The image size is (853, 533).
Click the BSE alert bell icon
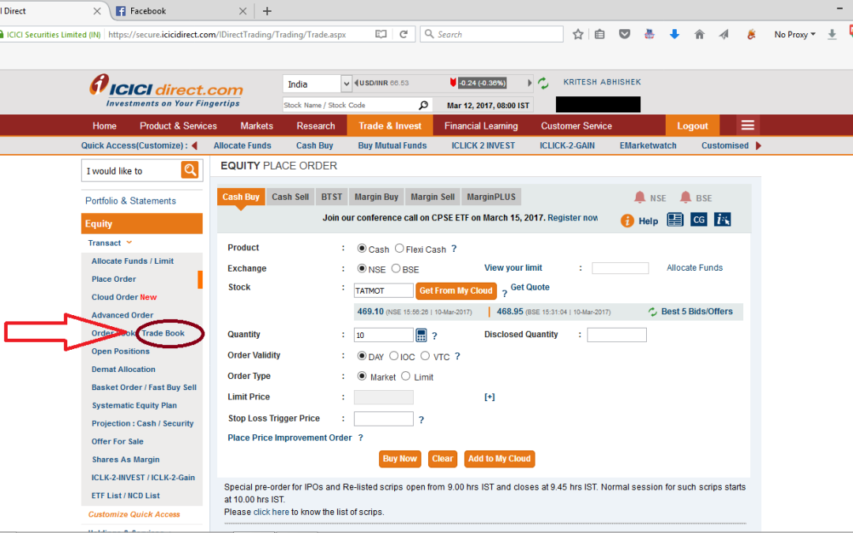pyautogui.click(x=686, y=197)
